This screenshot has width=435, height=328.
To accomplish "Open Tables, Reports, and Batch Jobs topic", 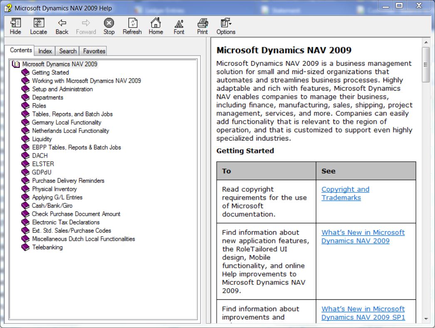I will click(x=72, y=114).
